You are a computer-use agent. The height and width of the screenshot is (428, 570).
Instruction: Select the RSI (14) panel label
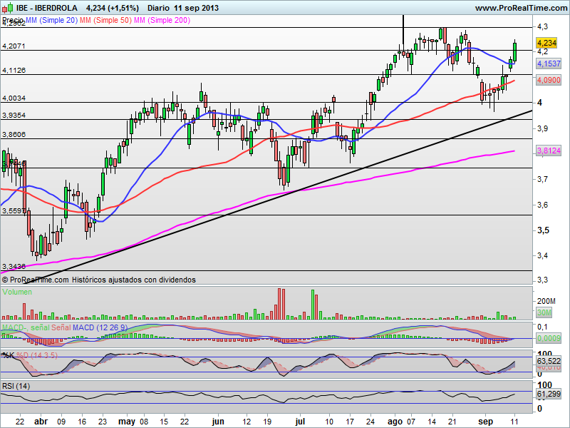pos(16,386)
